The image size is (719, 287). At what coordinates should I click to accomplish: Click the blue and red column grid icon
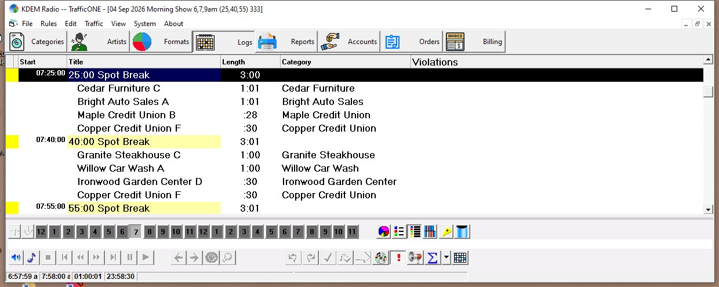click(430, 232)
